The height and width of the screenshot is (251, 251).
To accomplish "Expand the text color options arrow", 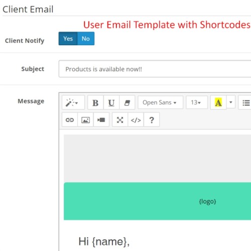I will pos(231,102).
